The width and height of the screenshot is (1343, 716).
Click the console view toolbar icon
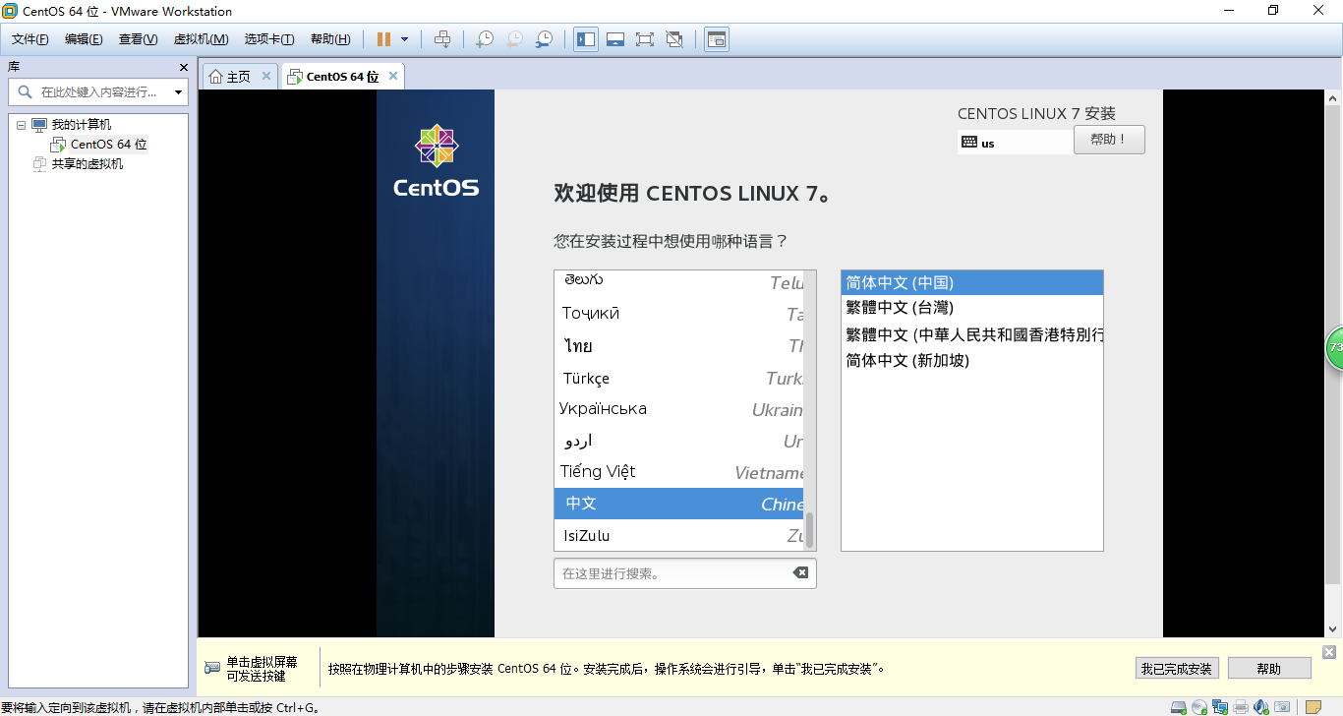click(717, 39)
